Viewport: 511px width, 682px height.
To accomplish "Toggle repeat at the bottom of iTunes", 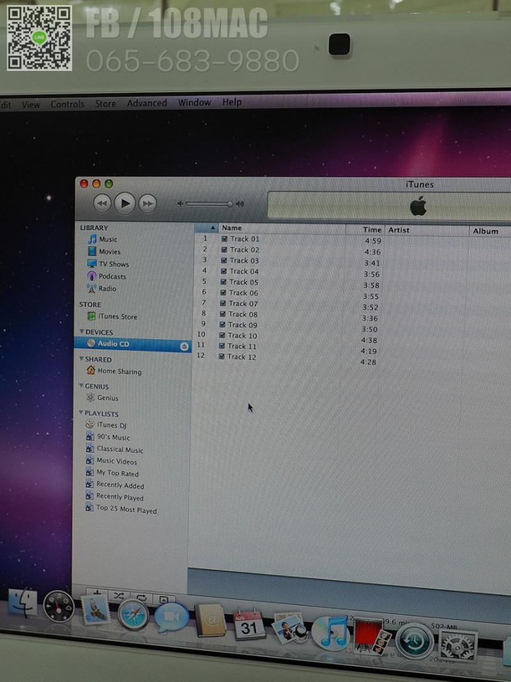I will 142,598.
